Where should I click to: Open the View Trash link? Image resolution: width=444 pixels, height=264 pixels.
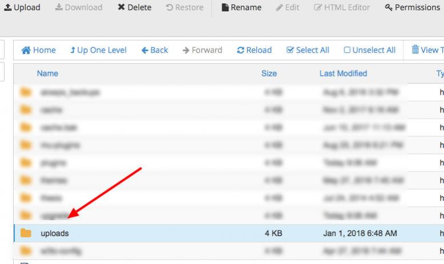[427, 50]
